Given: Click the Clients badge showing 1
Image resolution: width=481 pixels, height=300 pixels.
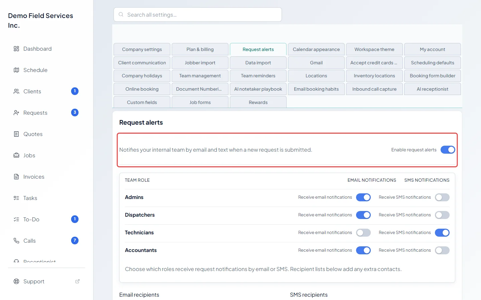Looking at the screenshot, I should tap(75, 91).
